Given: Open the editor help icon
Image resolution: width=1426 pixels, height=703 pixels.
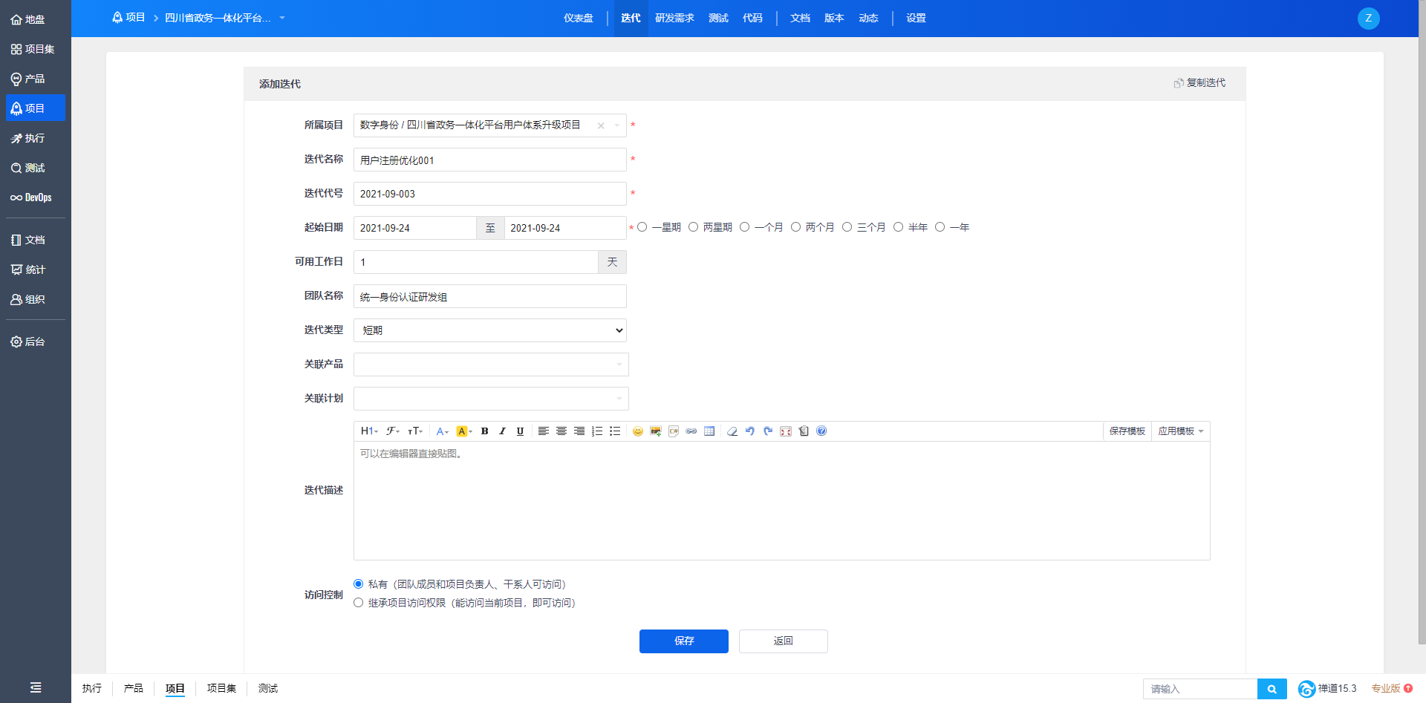Looking at the screenshot, I should pos(821,431).
